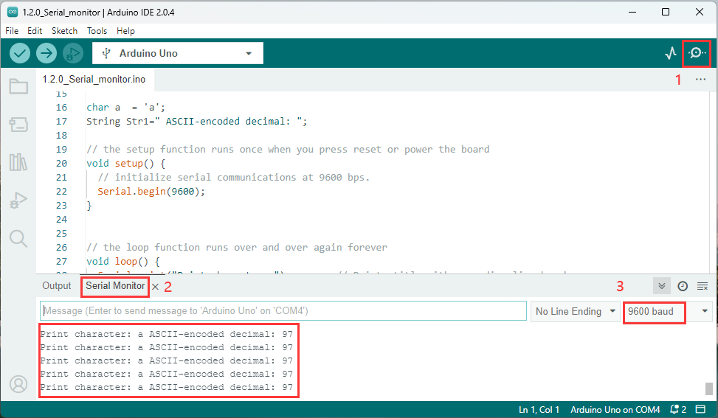Click the serial message input field
This screenshot has height=418, width=718.
283,311
